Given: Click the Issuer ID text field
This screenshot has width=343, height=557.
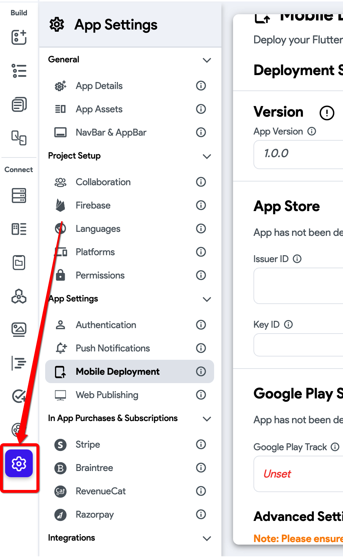Looking at the screenshot, I should click(298, 286).
